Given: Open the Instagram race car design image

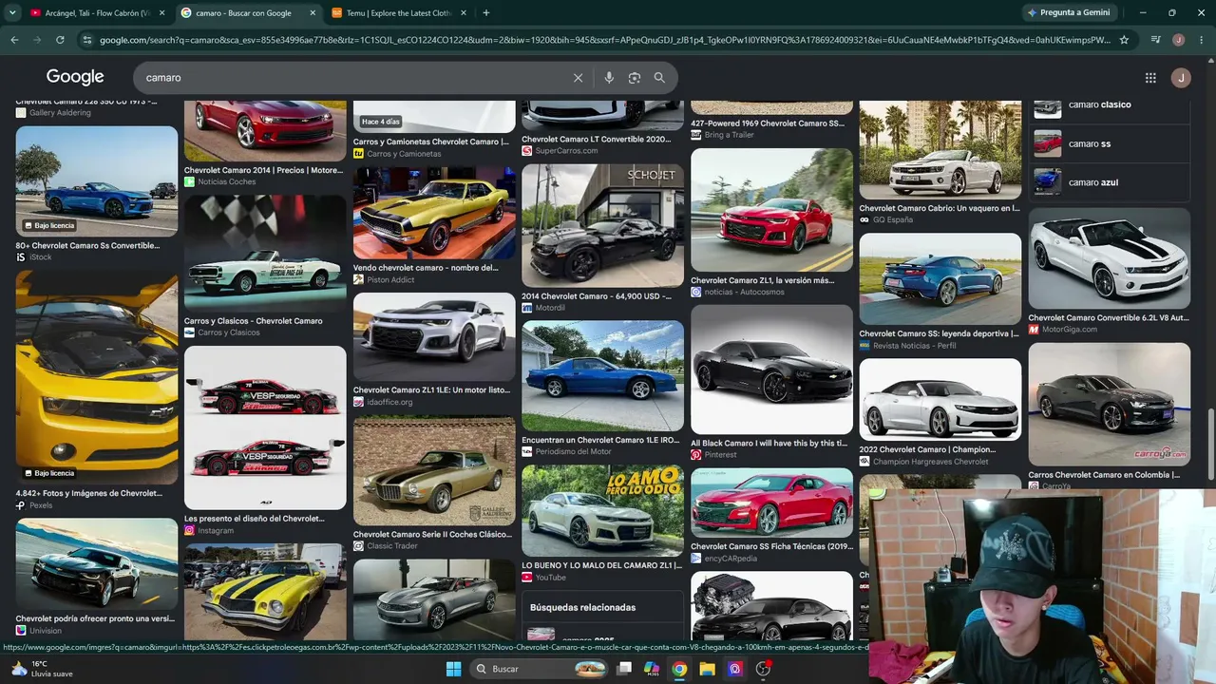Looking at the screenshot, I should pos(265,427).
